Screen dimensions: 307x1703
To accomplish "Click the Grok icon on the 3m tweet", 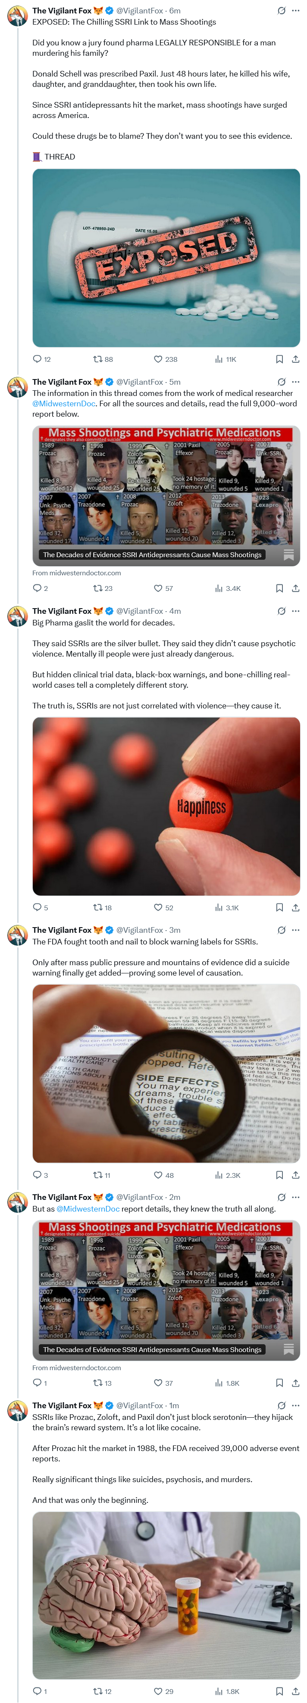I will click(281, 929).
